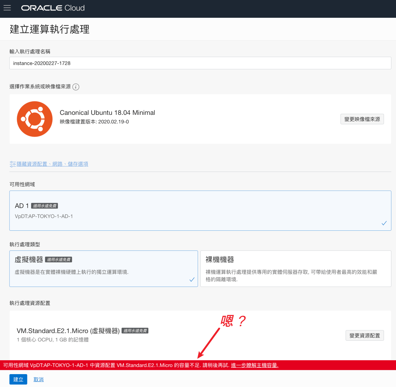Click the bare metal description text
Screen dimensions: 396x387
[291, 276]
